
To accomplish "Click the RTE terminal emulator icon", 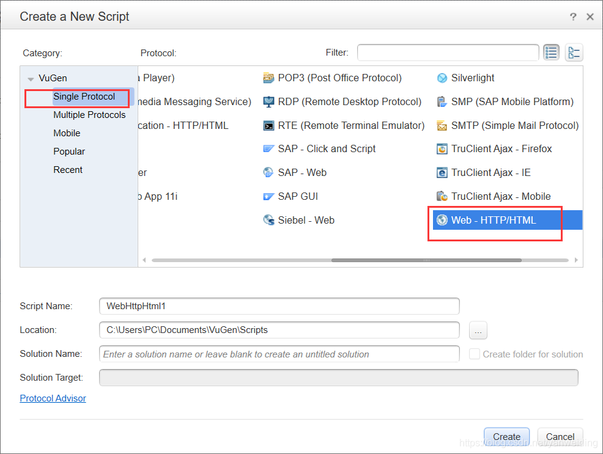I will [x=268, y=126].
